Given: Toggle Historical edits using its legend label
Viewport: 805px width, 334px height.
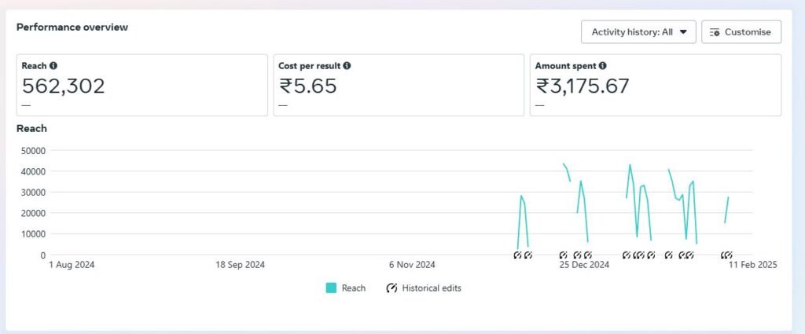Looking at the screenshot, I should pyautogui.click(x=431, y=288).
